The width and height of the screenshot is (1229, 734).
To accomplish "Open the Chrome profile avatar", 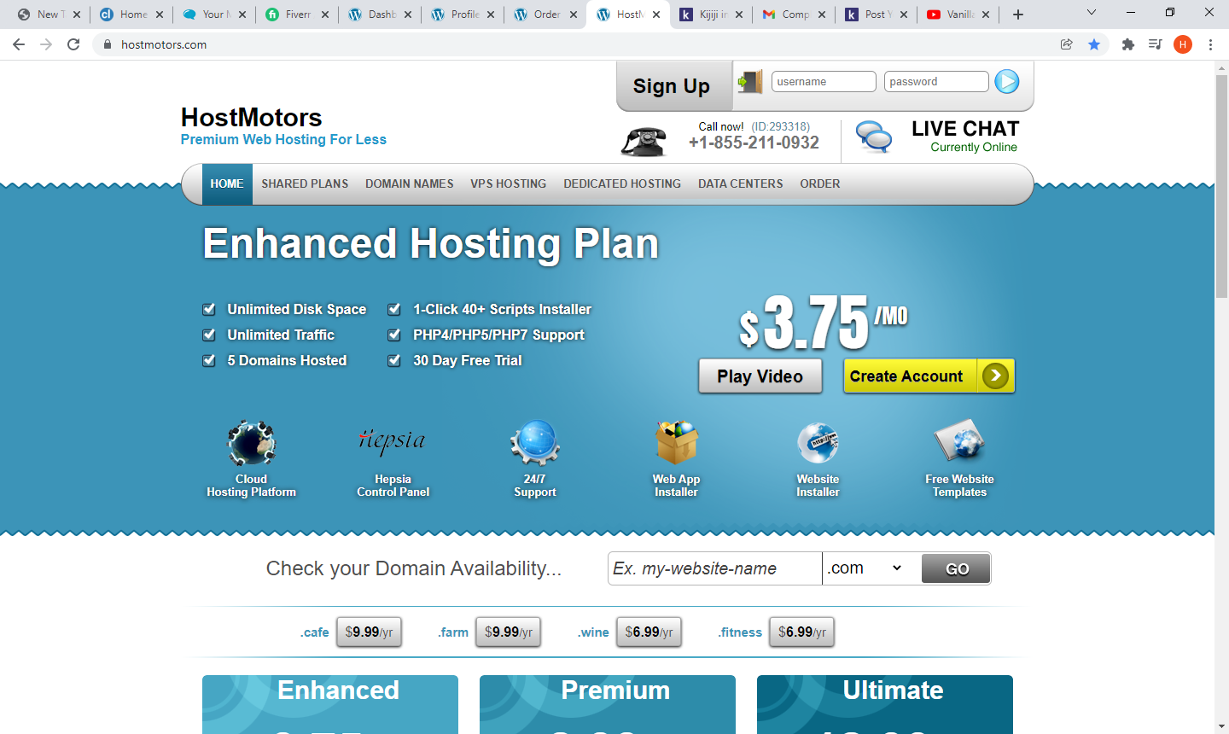I will [x=1183, y=44].
